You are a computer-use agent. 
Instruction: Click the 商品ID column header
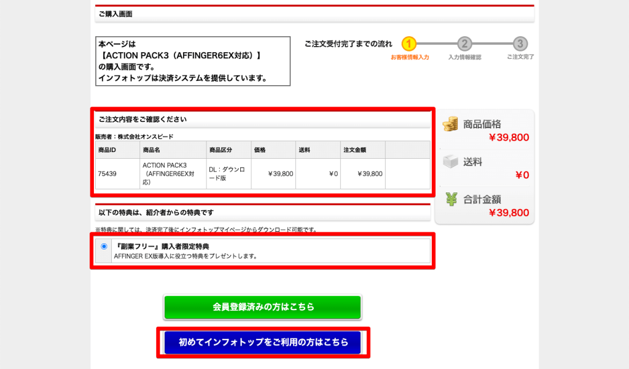point(107,150)
